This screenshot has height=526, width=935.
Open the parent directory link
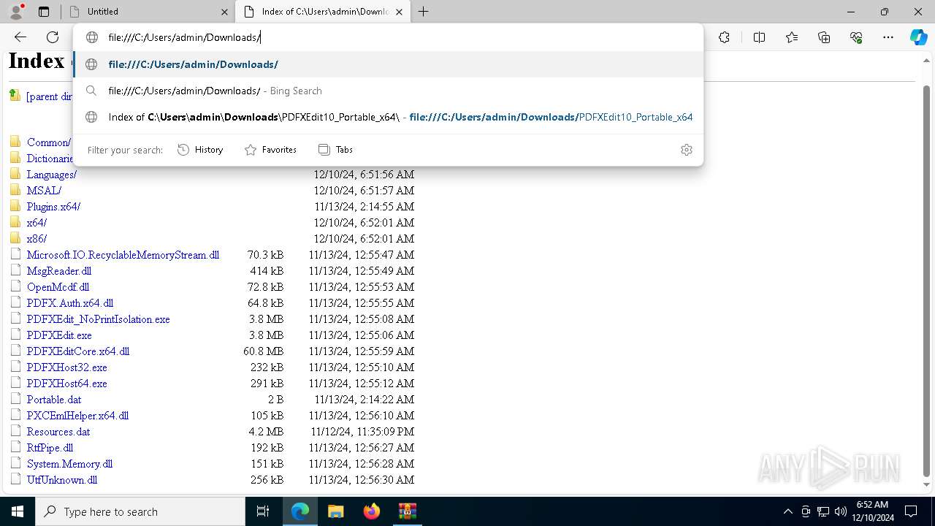tap(49, 96)
